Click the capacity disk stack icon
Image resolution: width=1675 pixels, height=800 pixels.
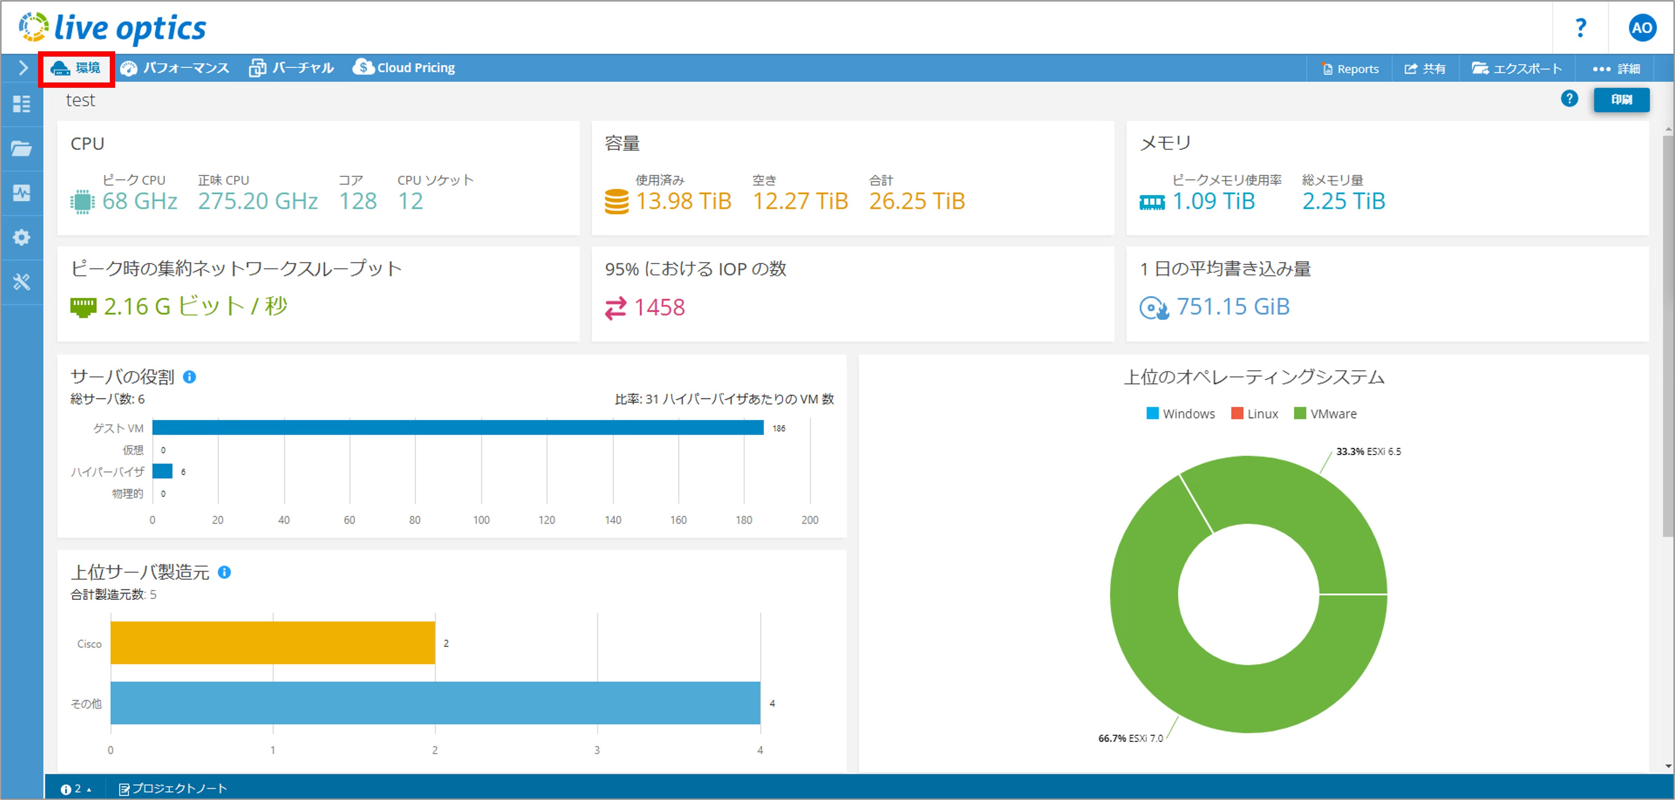pos(616,202)
